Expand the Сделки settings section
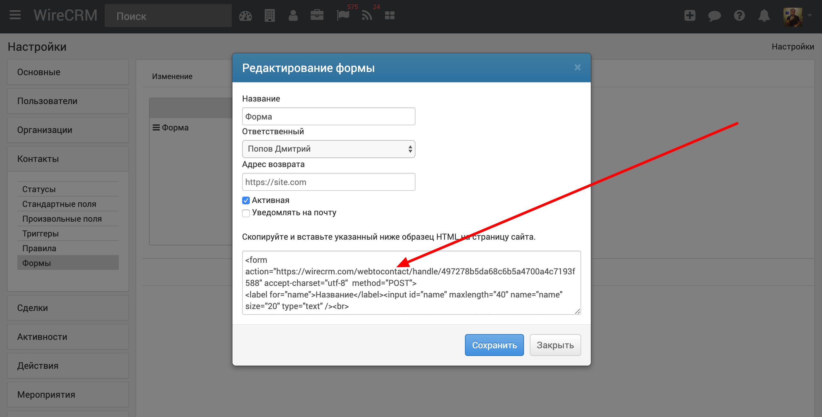 click(x=68, y=308)
